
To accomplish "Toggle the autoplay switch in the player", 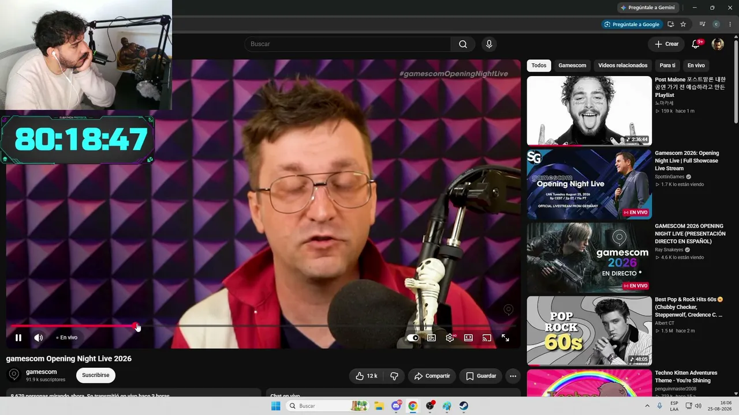I will coord(413,338).
